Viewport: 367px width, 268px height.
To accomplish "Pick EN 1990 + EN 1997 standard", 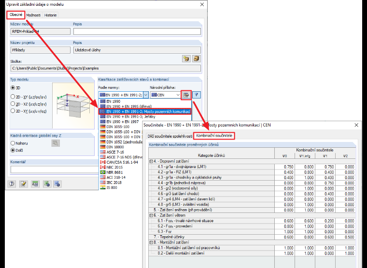I will pyautogui.click(x=121, y=122).
